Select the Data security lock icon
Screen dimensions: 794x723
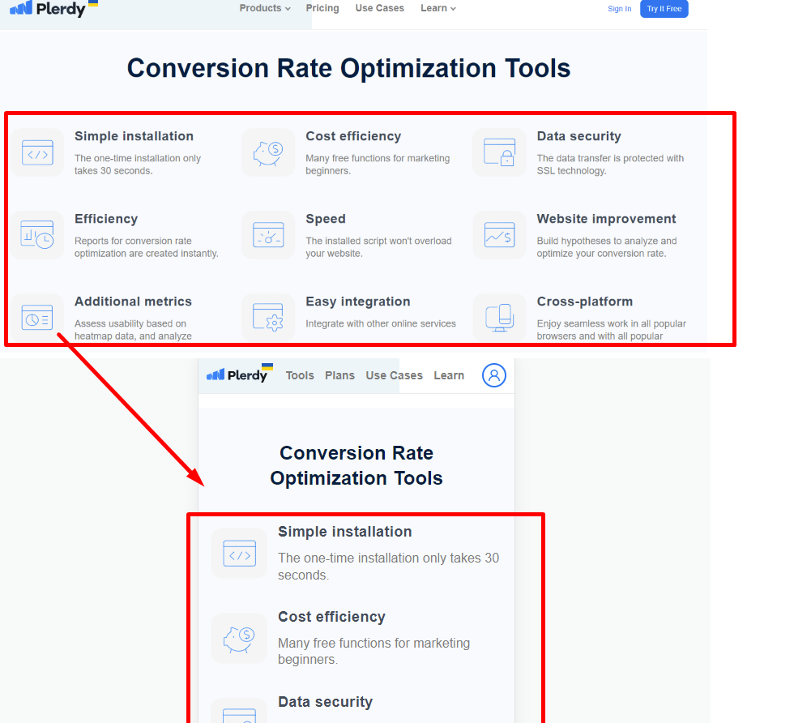pos(500,152)
